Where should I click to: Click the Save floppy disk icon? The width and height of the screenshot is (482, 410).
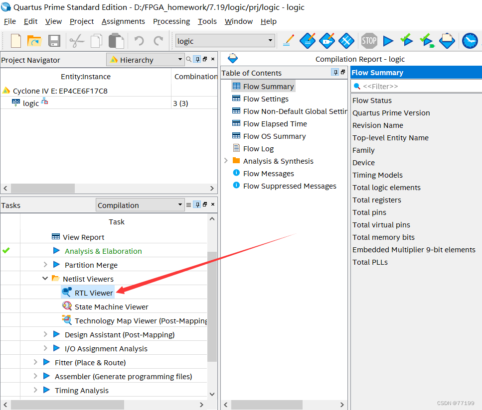click(x=54, y=41)
